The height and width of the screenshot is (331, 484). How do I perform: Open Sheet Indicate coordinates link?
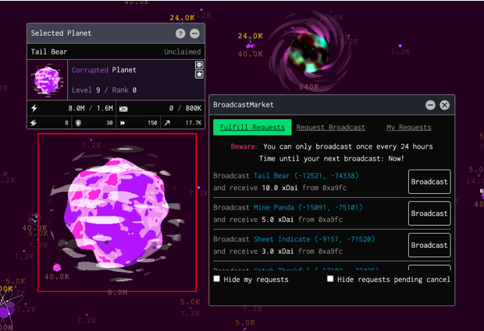[315, 239]
